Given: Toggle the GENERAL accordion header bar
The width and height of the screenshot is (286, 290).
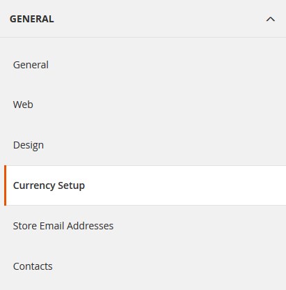Looking at the screenshot, I should 143,19.
